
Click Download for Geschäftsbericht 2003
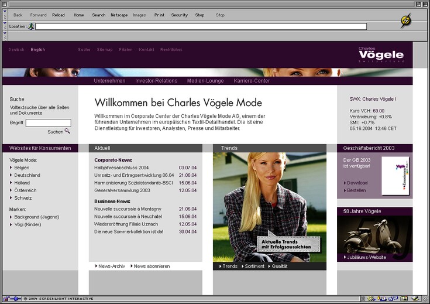click(357, 183)
